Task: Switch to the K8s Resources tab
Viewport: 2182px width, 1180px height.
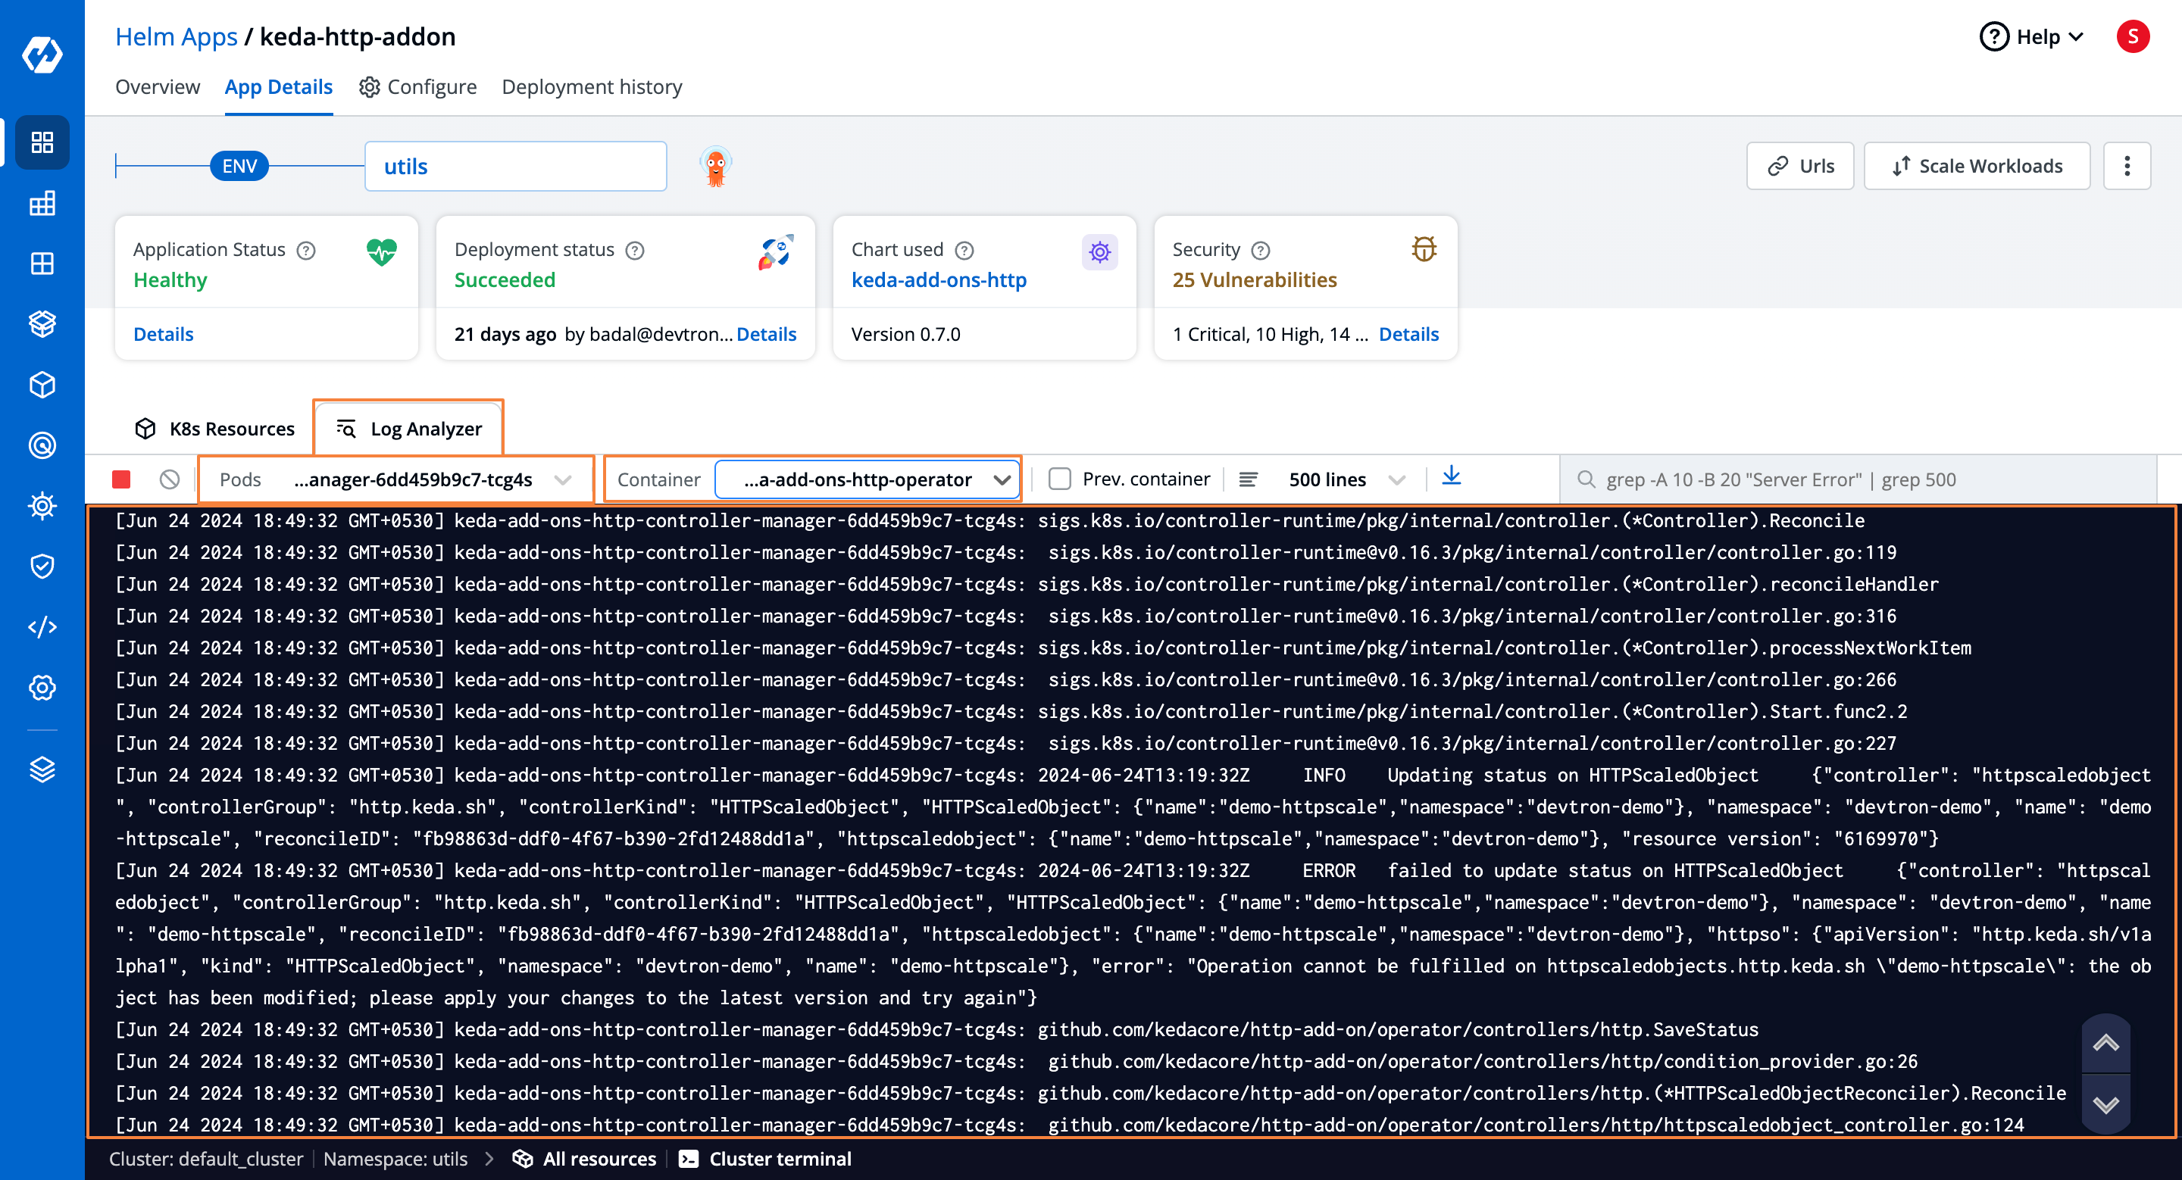Action: (215, 429)
